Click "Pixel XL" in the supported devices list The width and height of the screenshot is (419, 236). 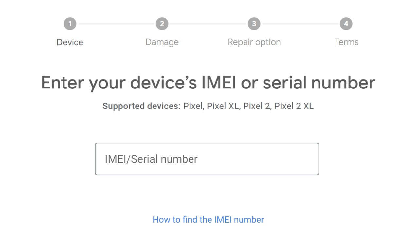click(223, 106)
